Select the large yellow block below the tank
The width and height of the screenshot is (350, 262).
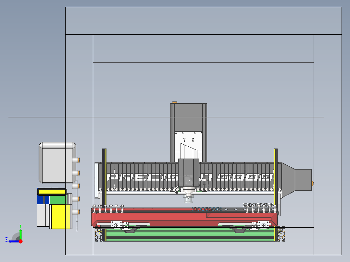pyautogui.click(x=60, y=217)
